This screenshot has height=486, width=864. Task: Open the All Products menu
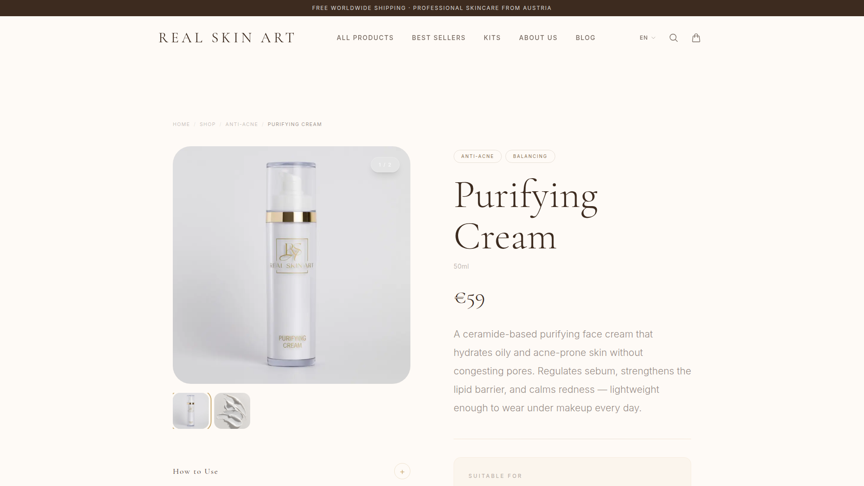365,38
